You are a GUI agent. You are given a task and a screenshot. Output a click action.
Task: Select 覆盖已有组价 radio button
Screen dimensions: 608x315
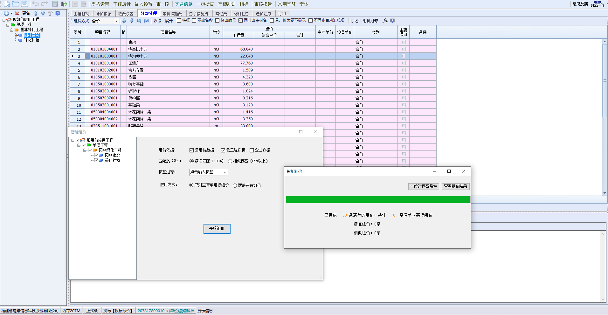(x=235, y=185)
